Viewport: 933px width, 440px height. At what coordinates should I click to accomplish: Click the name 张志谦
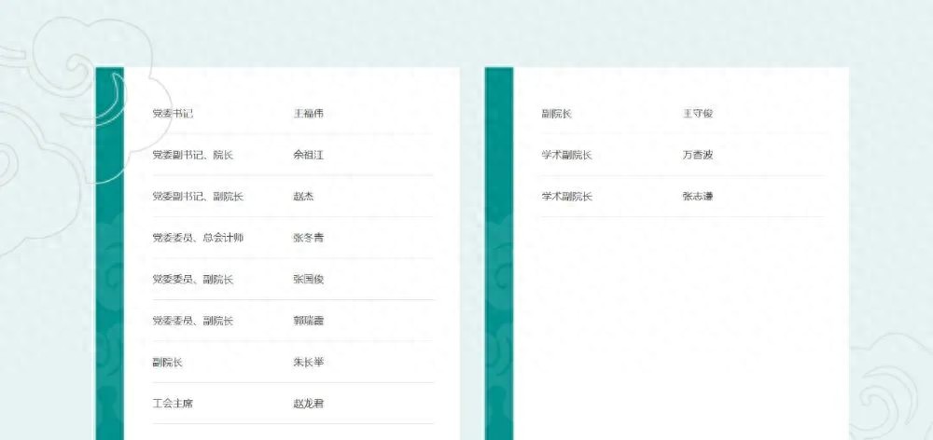pos(698,196)
